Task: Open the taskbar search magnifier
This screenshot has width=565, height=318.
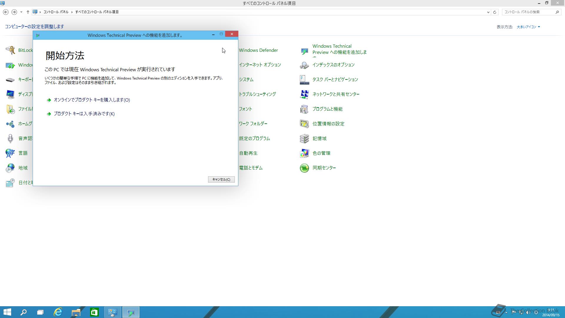Action: pyautogui.click(x=24, y=312)
